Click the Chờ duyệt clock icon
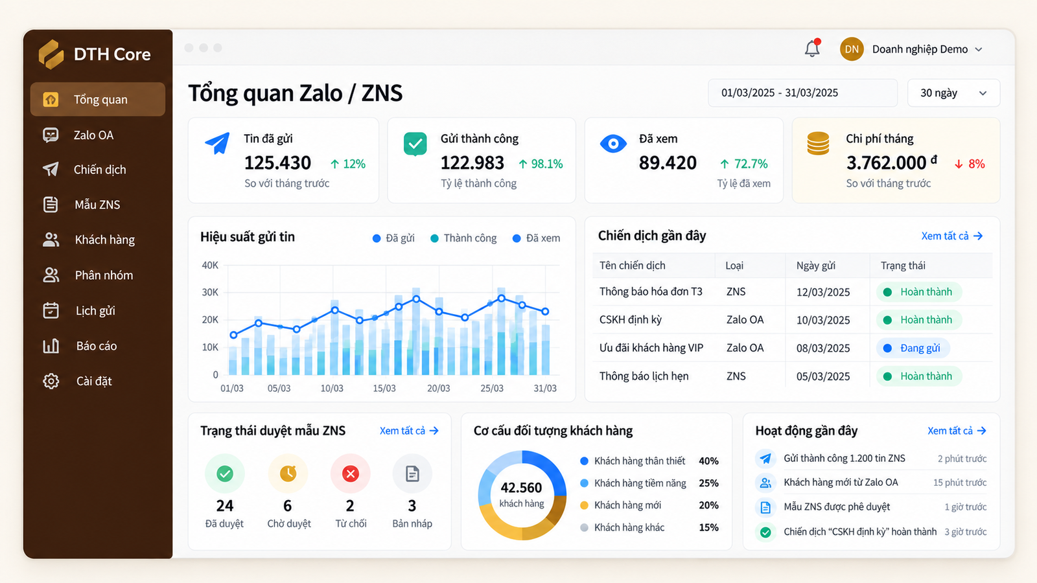Viewport: 1037px width, 583px height. tap(288, 474)
